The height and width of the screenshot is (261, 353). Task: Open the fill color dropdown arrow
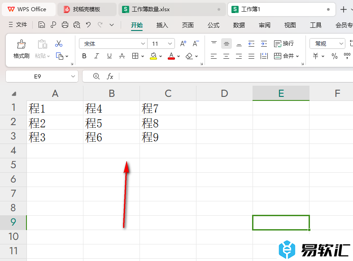pyautogui.click(x=161, y=56)
